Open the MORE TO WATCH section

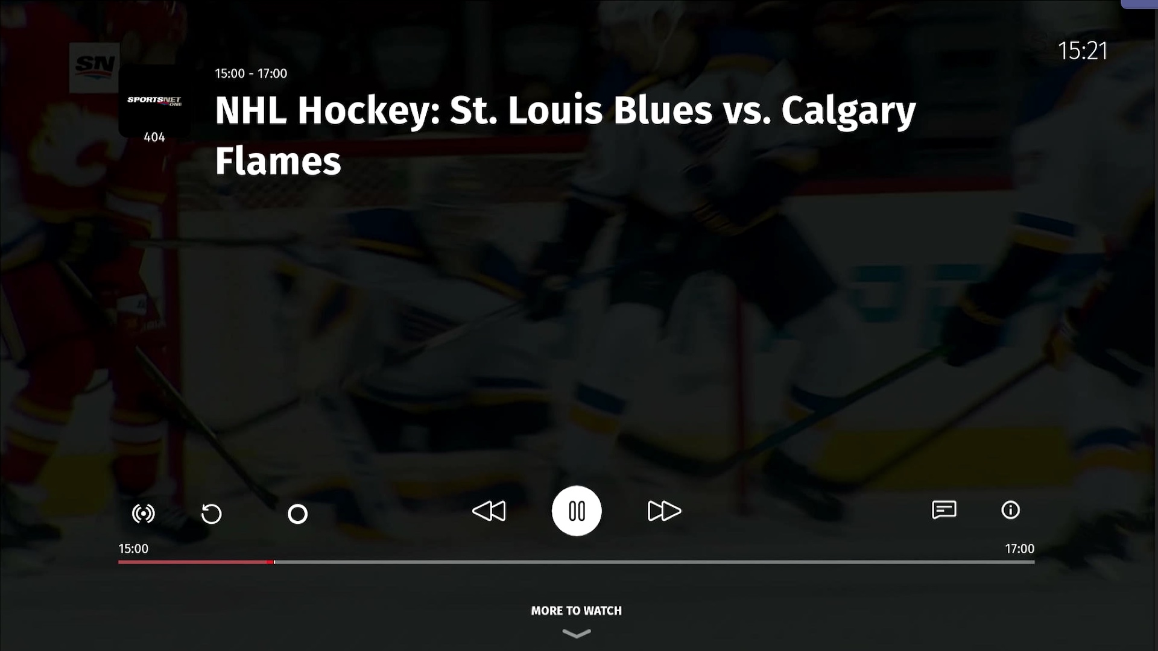(576, 611)
